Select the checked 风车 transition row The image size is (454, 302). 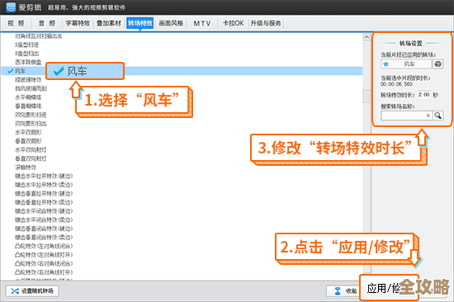tap(182, 71)
